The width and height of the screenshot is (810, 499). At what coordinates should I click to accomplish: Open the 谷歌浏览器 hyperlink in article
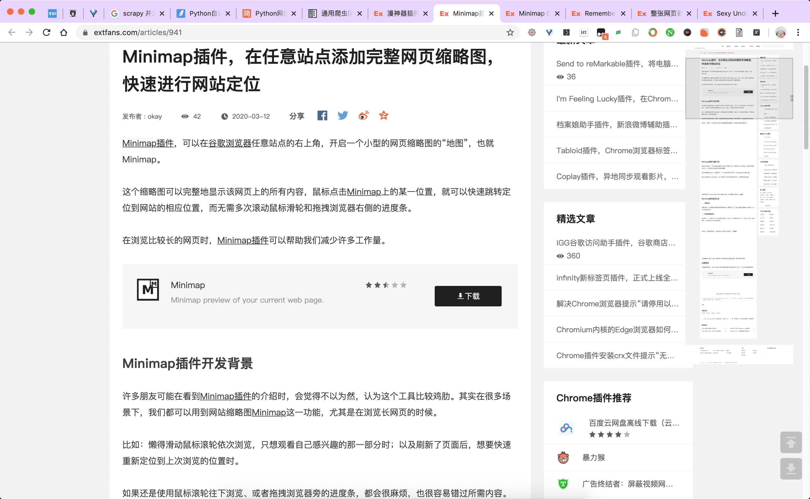[230, 143]
